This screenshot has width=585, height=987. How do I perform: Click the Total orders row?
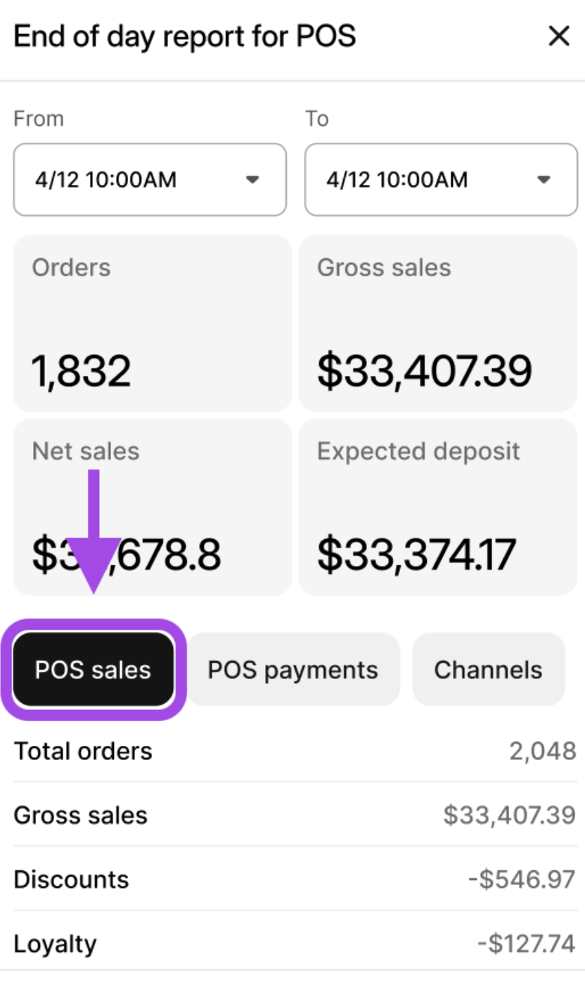(x=294, y=751)
